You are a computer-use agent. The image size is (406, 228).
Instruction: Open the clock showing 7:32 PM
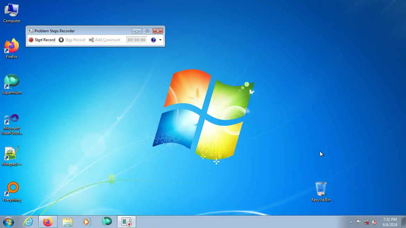tap(390, 222)
